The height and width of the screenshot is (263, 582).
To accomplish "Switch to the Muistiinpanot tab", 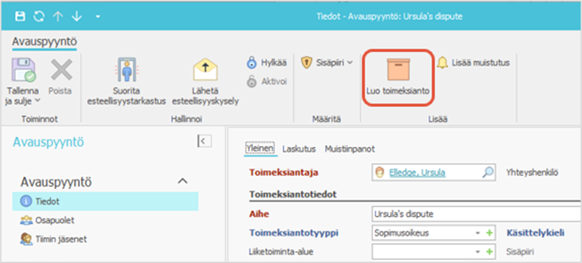I will pos(349,149).
